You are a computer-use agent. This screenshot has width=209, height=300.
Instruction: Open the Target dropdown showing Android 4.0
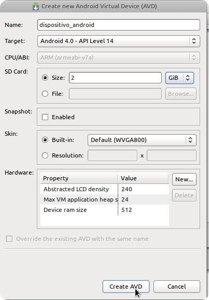pyautogui.click(x=119, y=41)
